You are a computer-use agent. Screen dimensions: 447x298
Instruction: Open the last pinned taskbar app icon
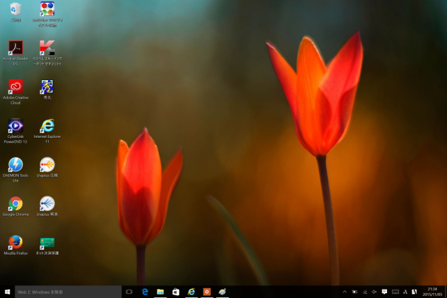(222, 292)
